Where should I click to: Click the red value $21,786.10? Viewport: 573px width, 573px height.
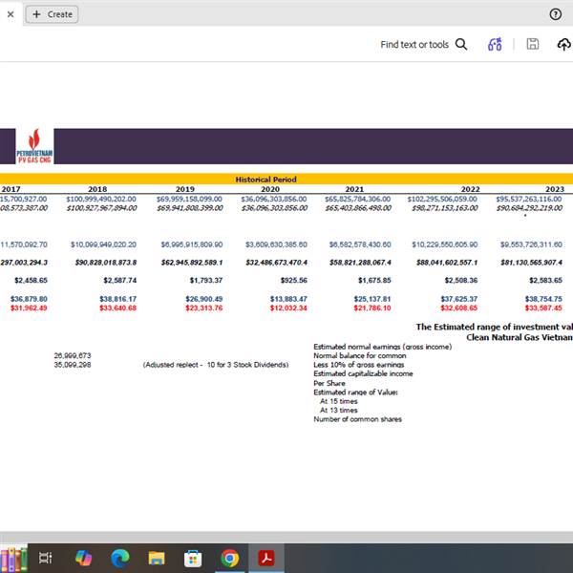pyautogui.click(x=372, y=308)
